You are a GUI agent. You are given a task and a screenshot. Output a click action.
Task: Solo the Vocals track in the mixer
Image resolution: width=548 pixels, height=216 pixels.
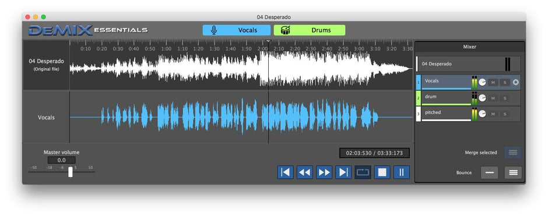[x=505, y=82]
